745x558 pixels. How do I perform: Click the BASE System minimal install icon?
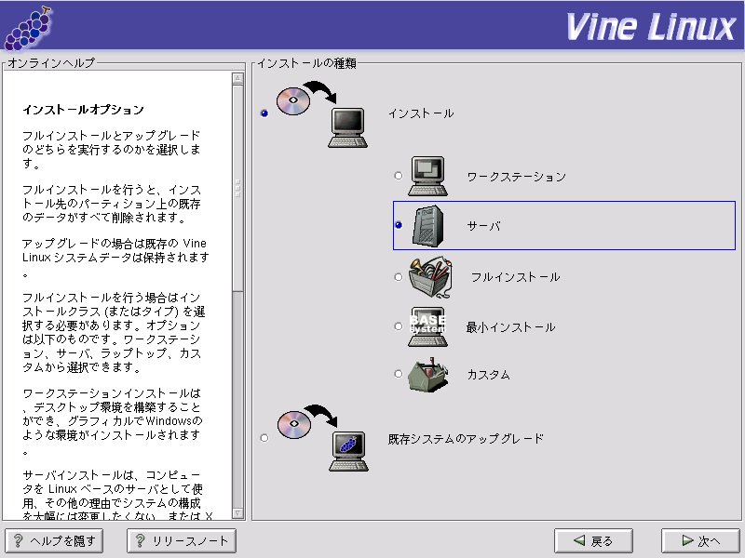click(427, 327)
